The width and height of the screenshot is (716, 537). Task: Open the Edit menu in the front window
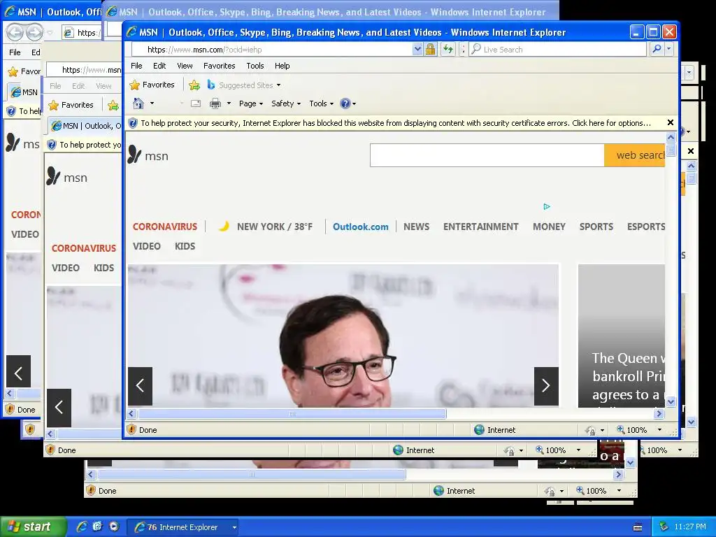point(159,66)
